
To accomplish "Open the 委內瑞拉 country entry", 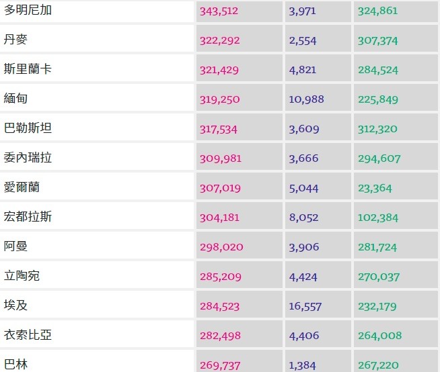I will tap(28, 157).
